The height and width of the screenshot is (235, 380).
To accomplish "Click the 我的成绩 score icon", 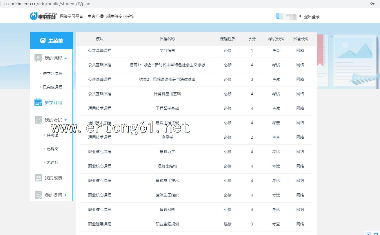I will [38, 178].
